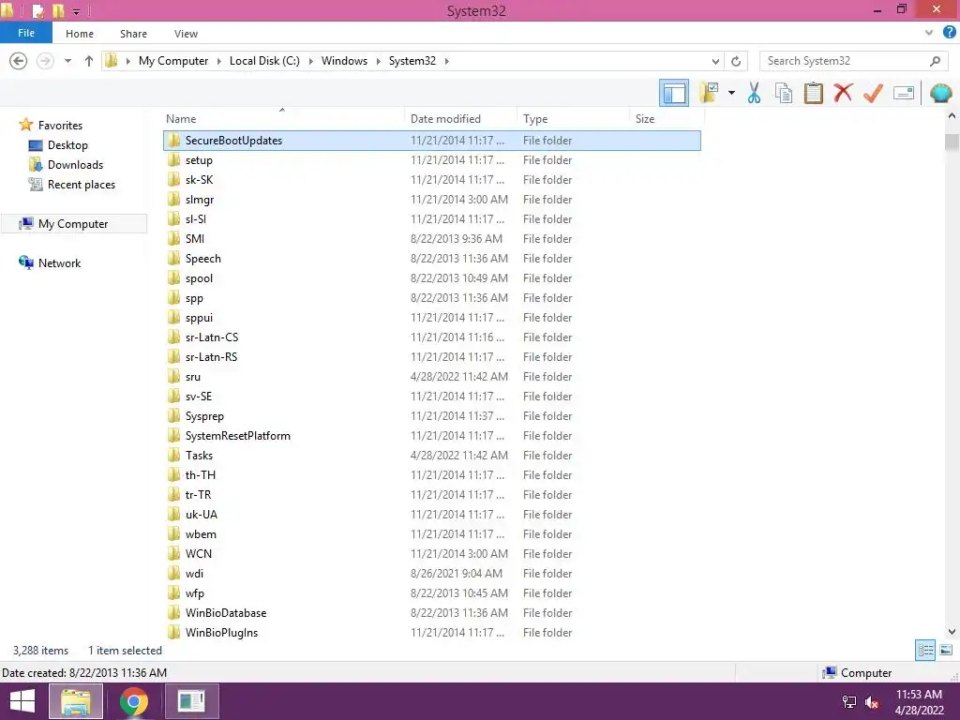
Task: Click the Properties quick access icon
Action: click(38, 10)
